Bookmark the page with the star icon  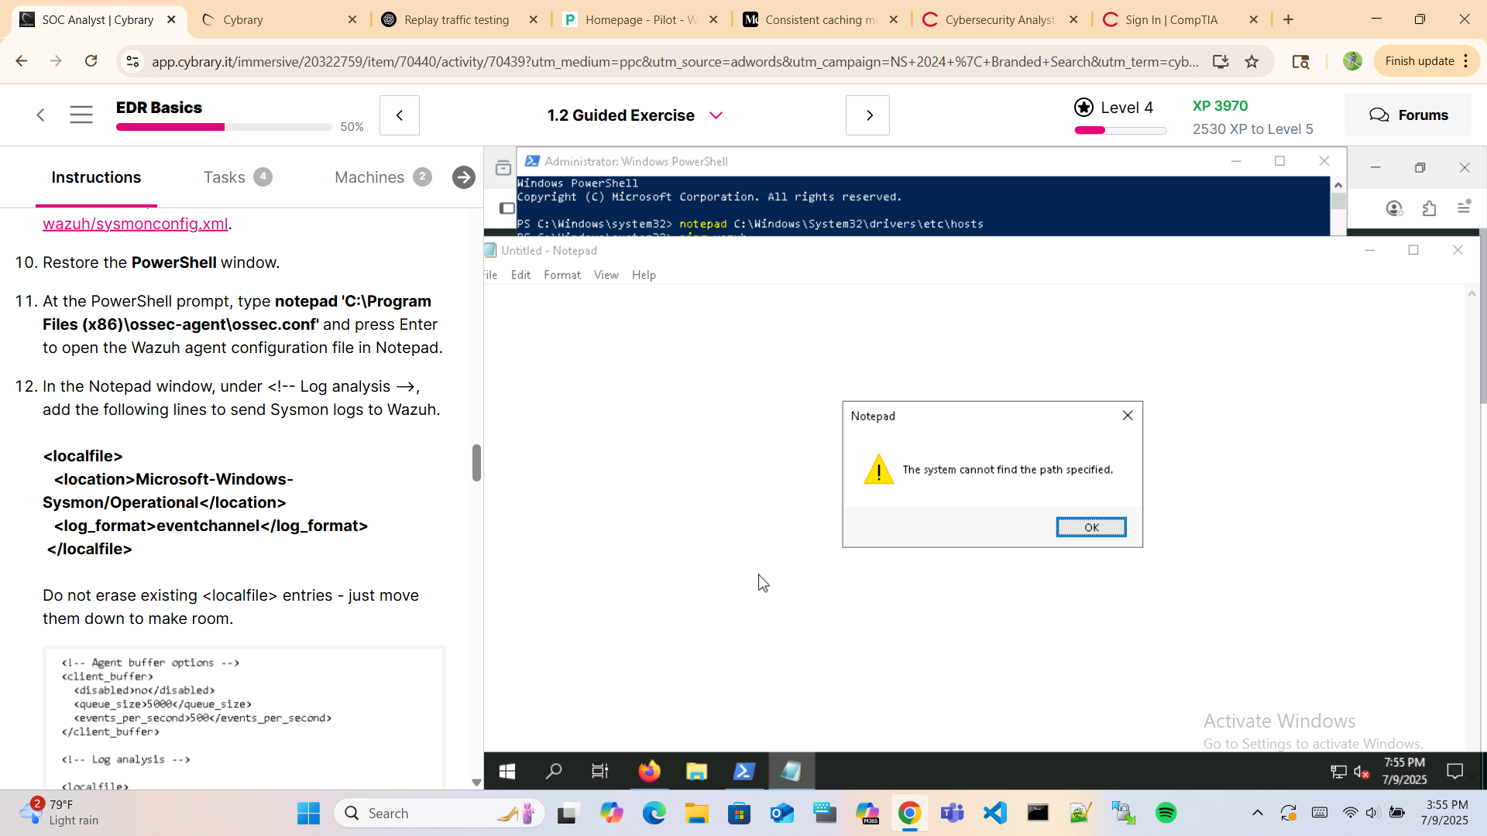[x=1252, y=61]
